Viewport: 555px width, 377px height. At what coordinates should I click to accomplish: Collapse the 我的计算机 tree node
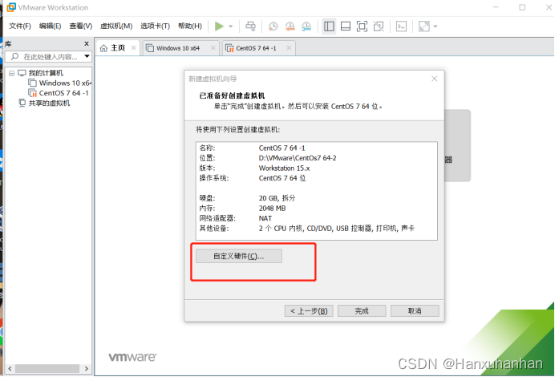(x=12, y=73)
